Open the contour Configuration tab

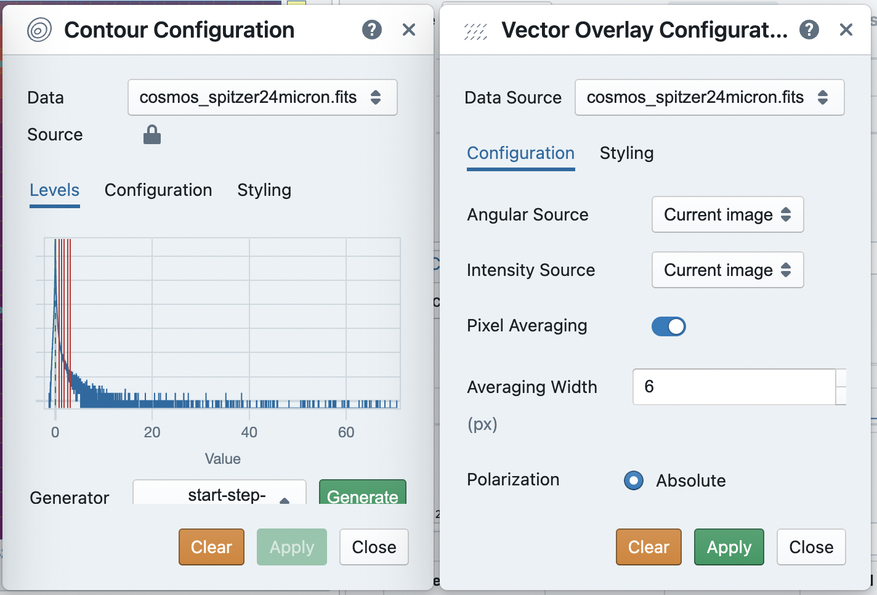(x=158, y=190)
